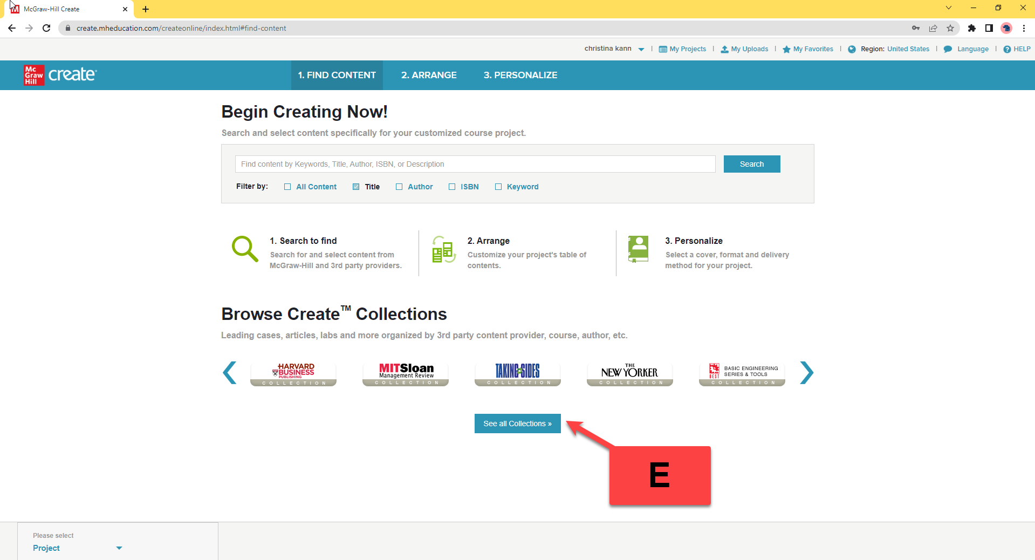Enable the All Content filter checkbox
This screenshot has width=1035, height=560.
288,187
